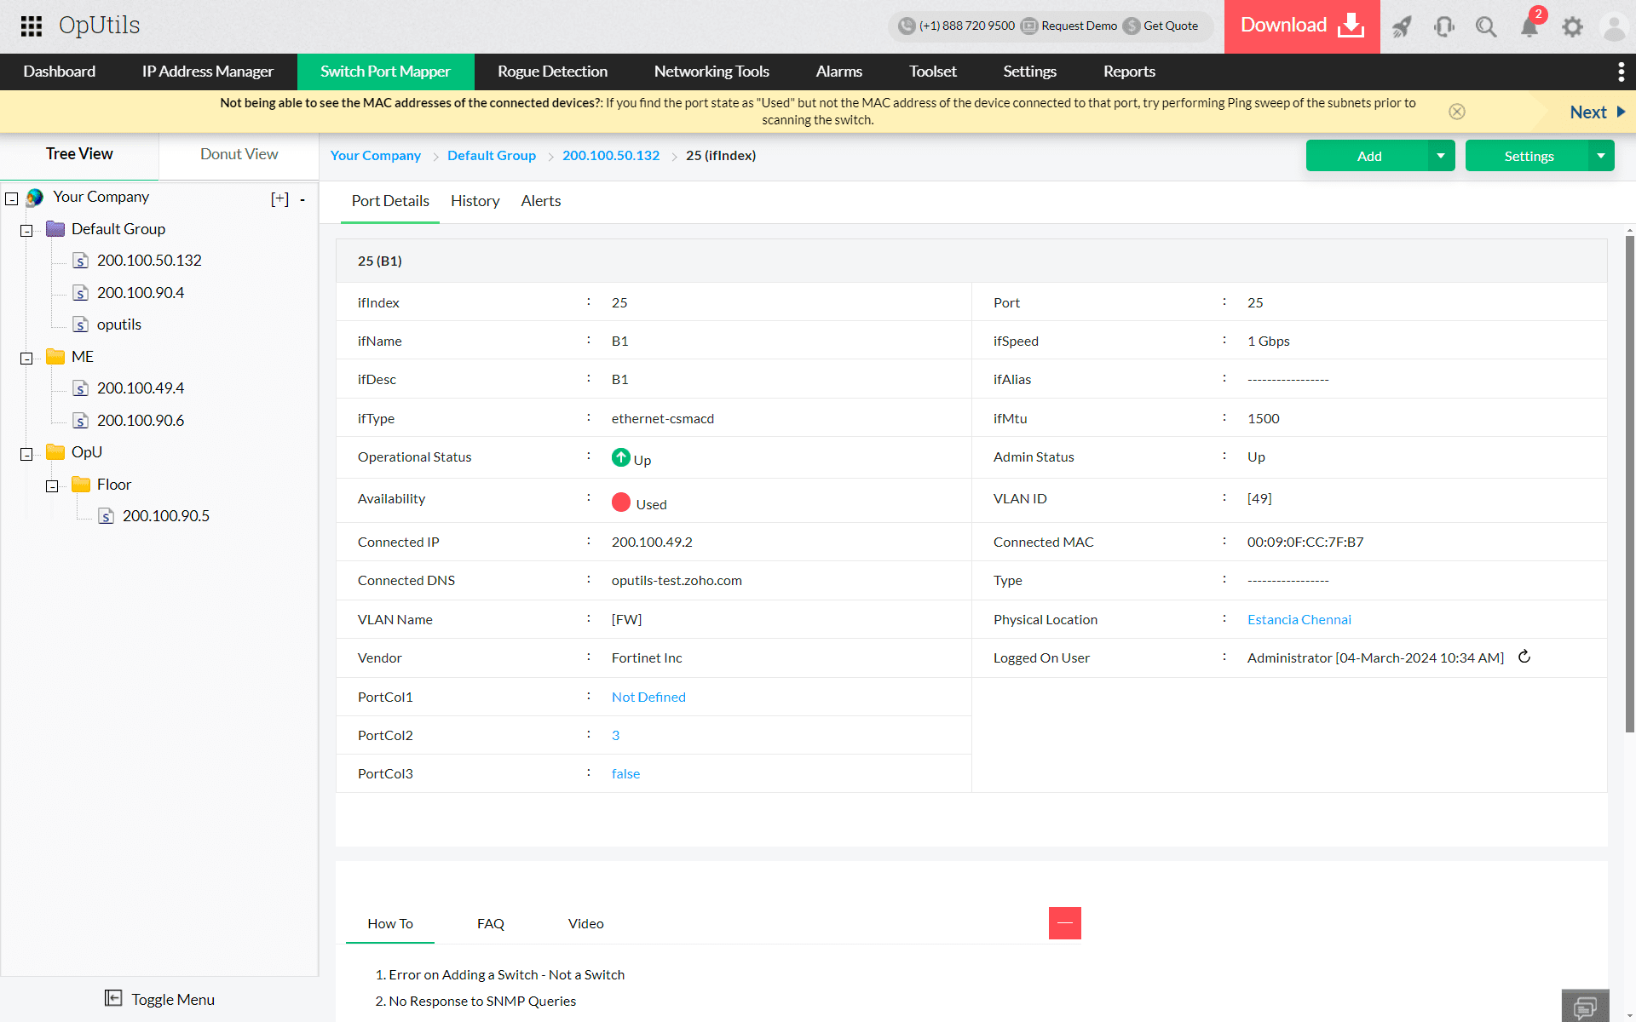Refresh the Logged On User entry
Screen dimensions: 1636x1022
tap(1524, 657)
